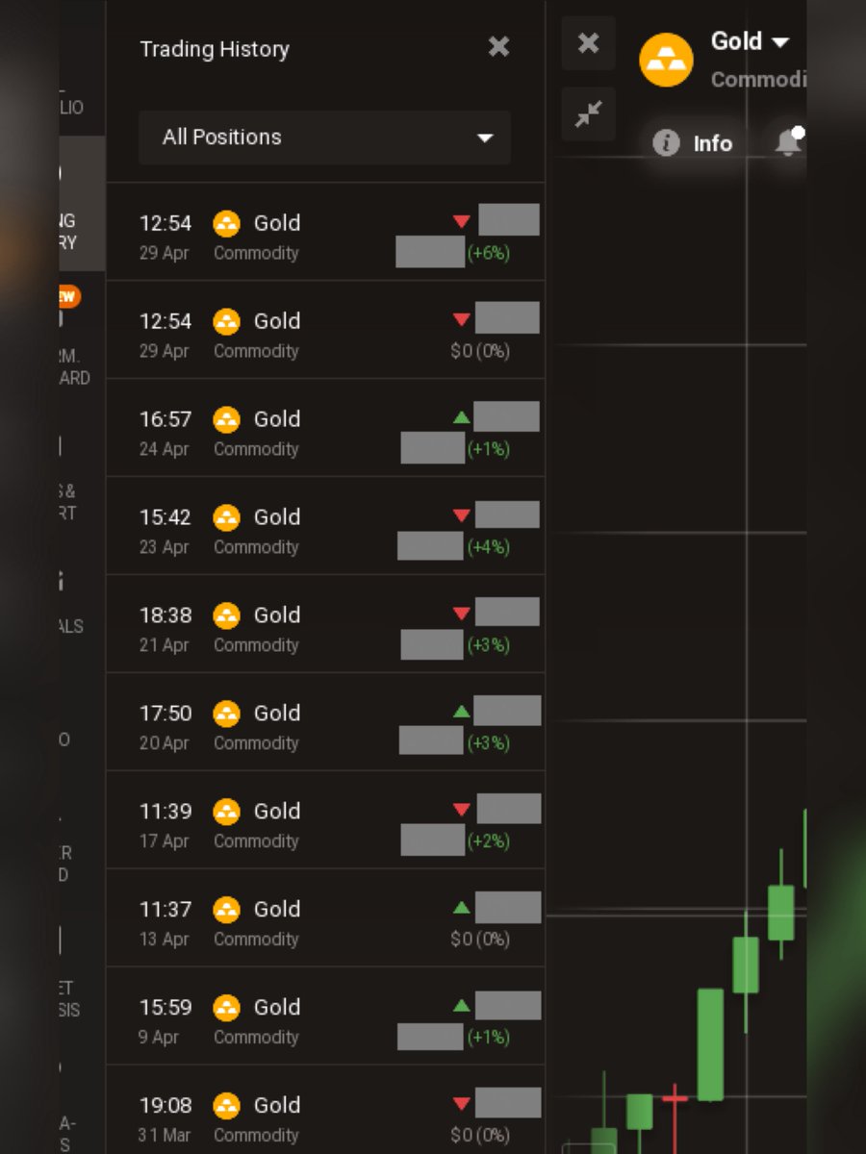The image size is (866, 1154).
Task: Click the green up arrow in 11:37 row
Action: click(x=461, y=908)
